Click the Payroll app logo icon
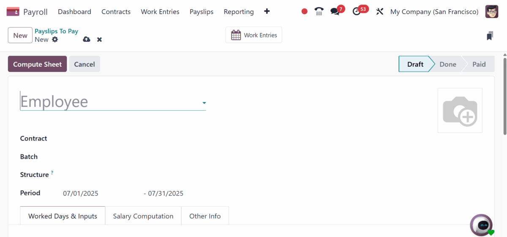The image size is (507, 237). point(13,12)
